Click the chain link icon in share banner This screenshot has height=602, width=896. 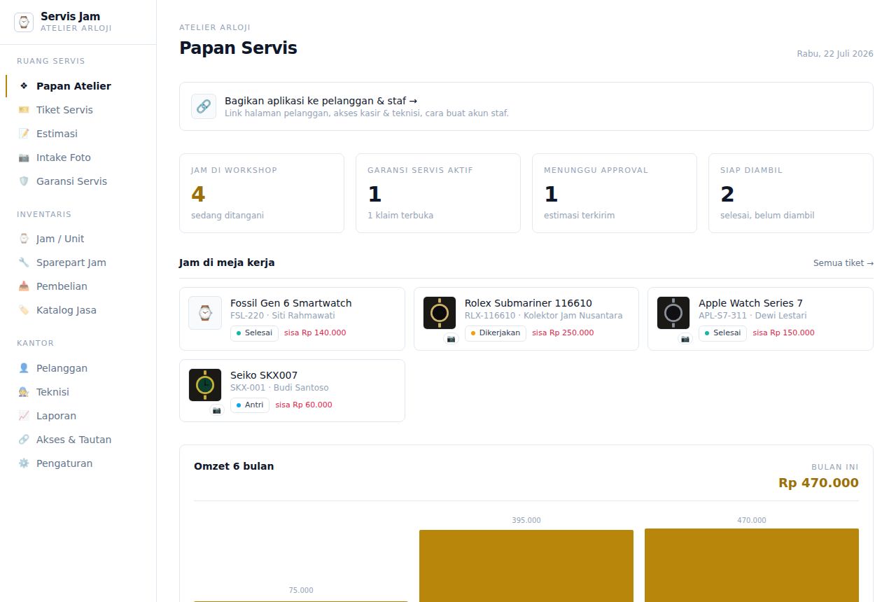click(204, 106)
